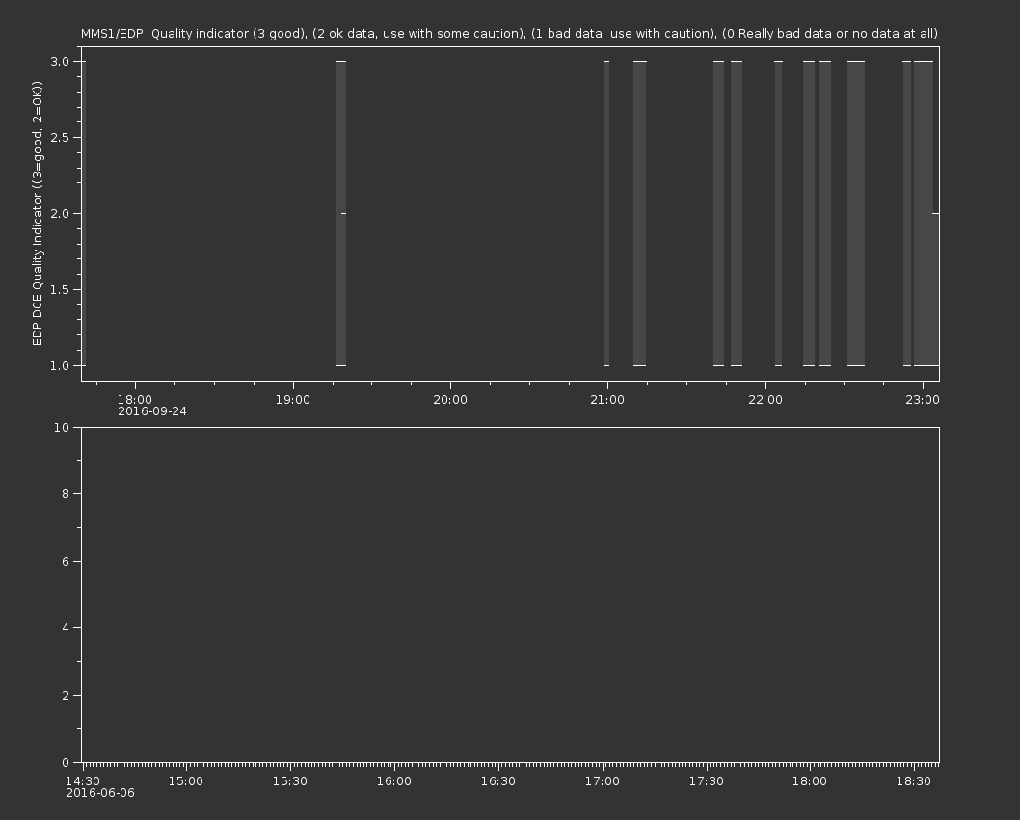The width and height of the screenshot is (1020, 820).
Task: Click the 10 tick label on lower plot
Action: click(62, 427)
